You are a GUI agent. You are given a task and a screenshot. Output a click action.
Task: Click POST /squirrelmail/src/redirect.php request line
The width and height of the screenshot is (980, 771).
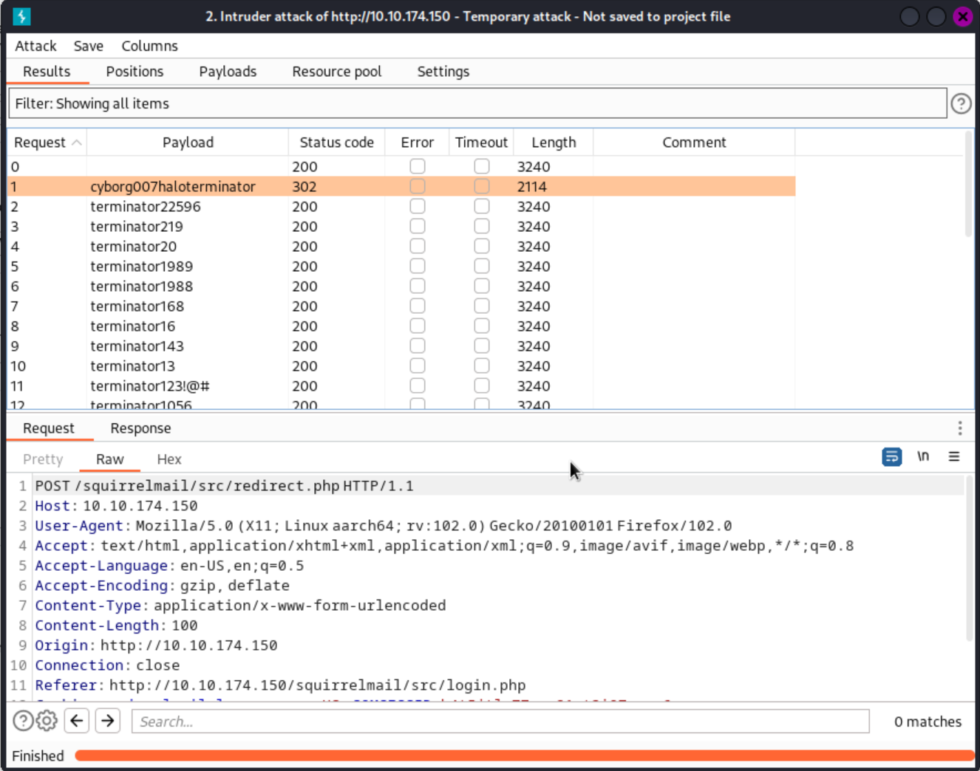[x=225, y=486]
